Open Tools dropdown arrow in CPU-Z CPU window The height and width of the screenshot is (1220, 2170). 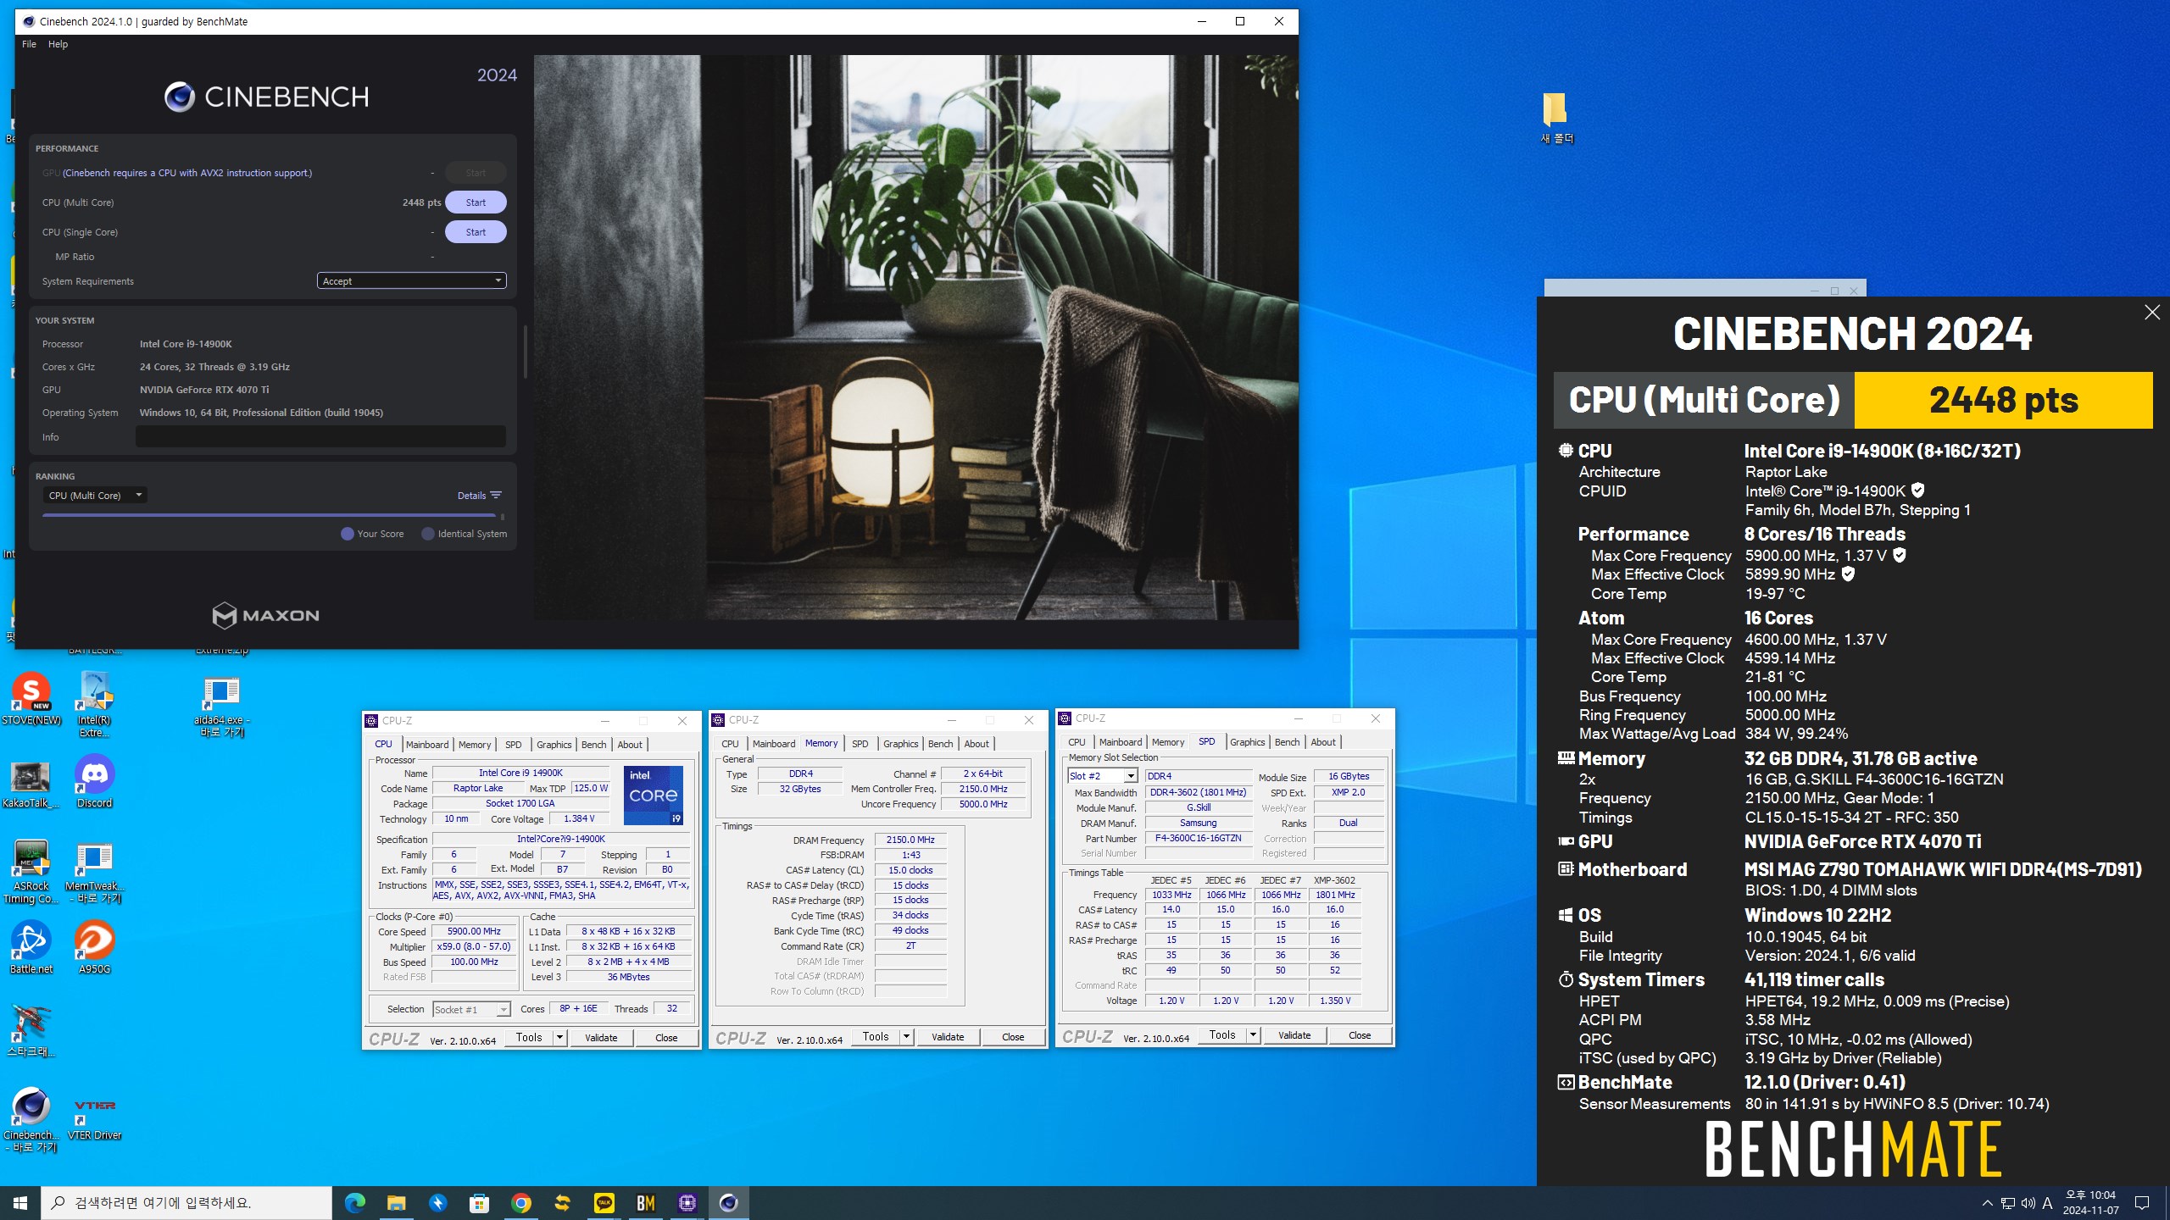[x=559, y=1038]
